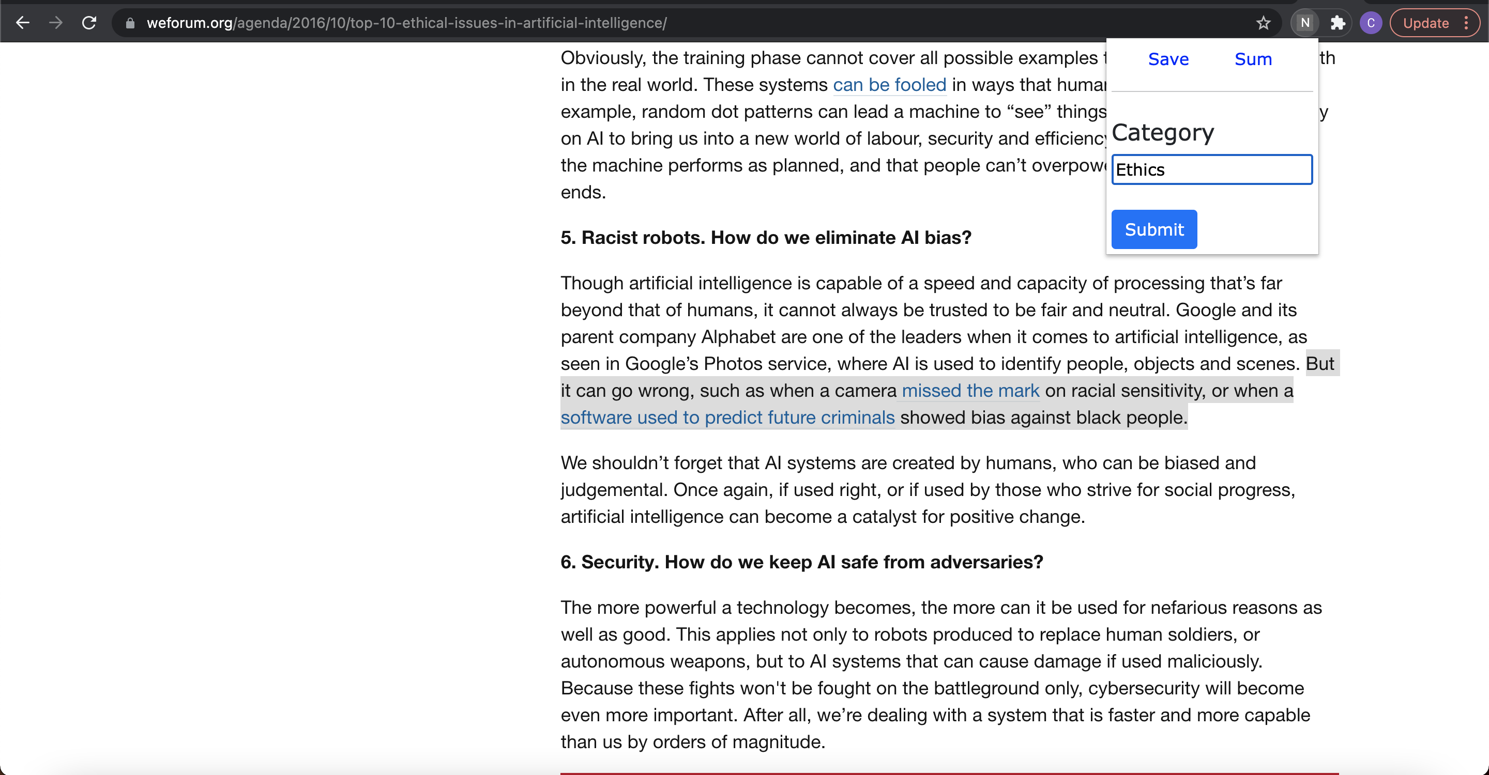
Task: Go back to the previous page
Action: [22, 23]
